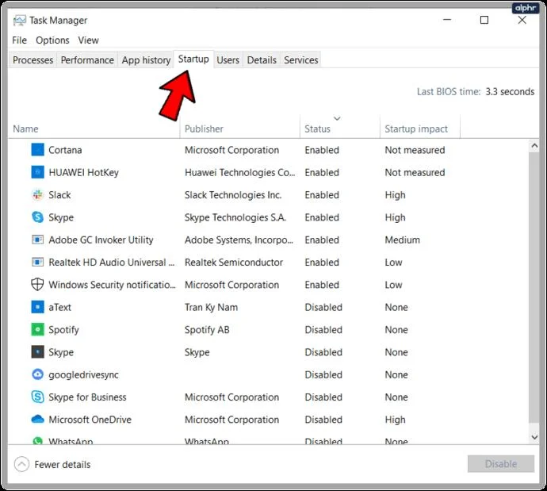The image size is (547, 491).
Task: Select the Windows Security notification entry
Action: tap(112, 285)
